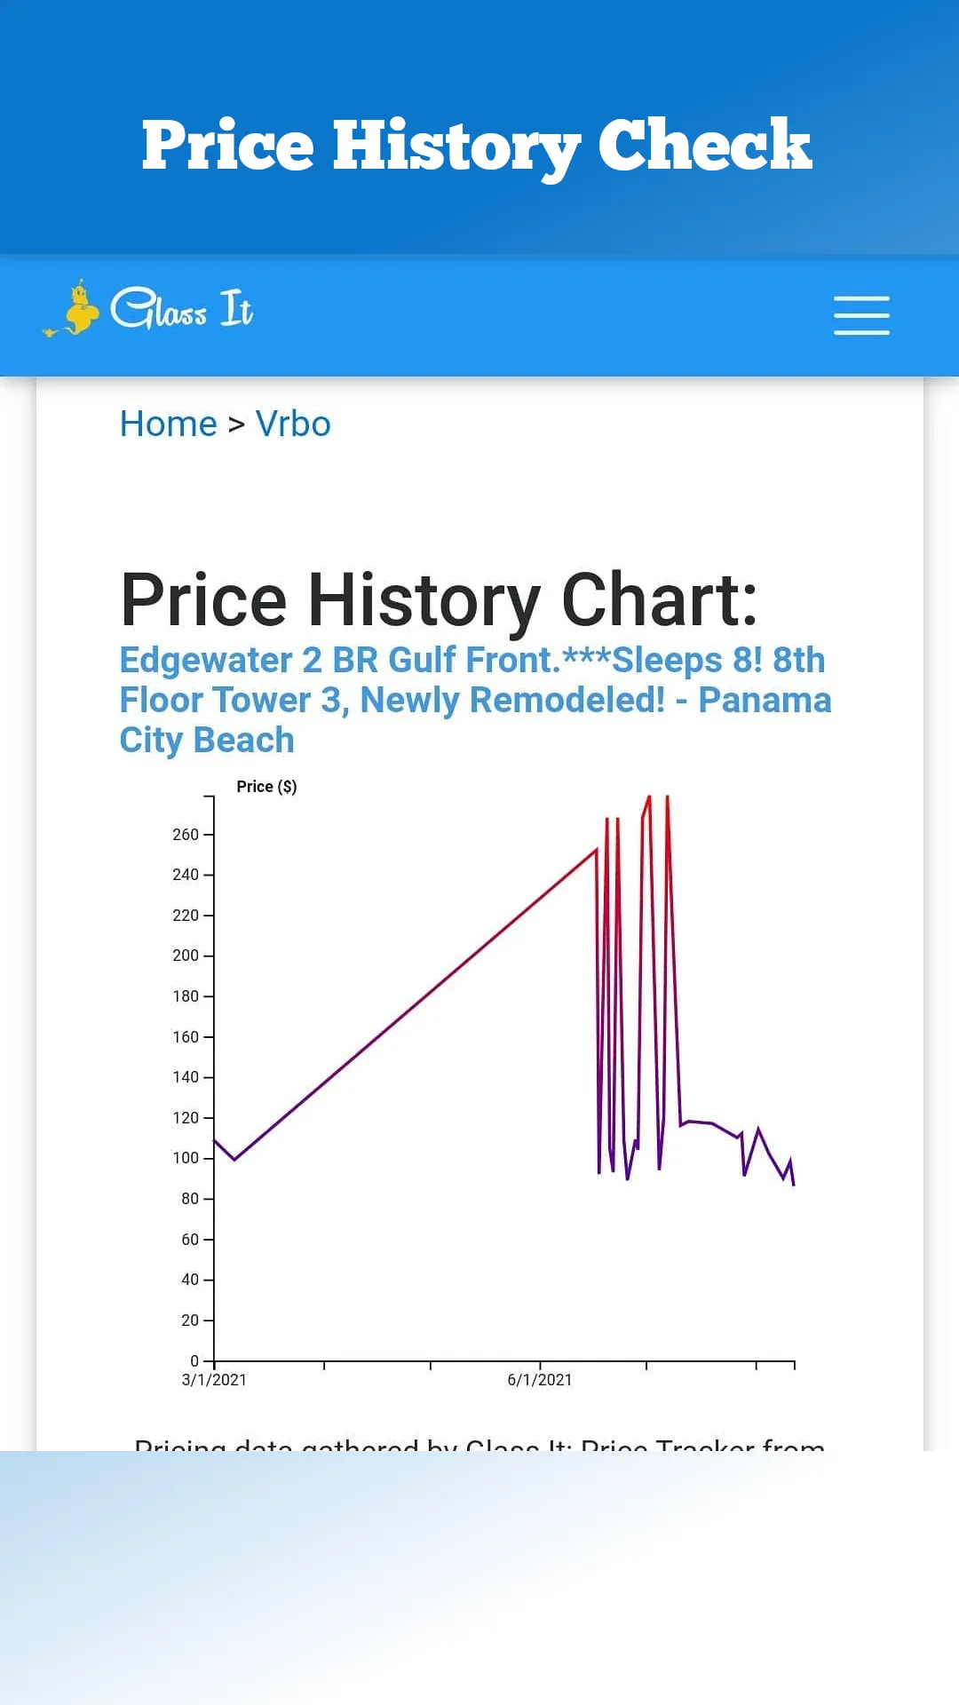Screen dimensions: 959x1705
Task: Click the low point near 100 at chart start
Action: click(234, 1160)
